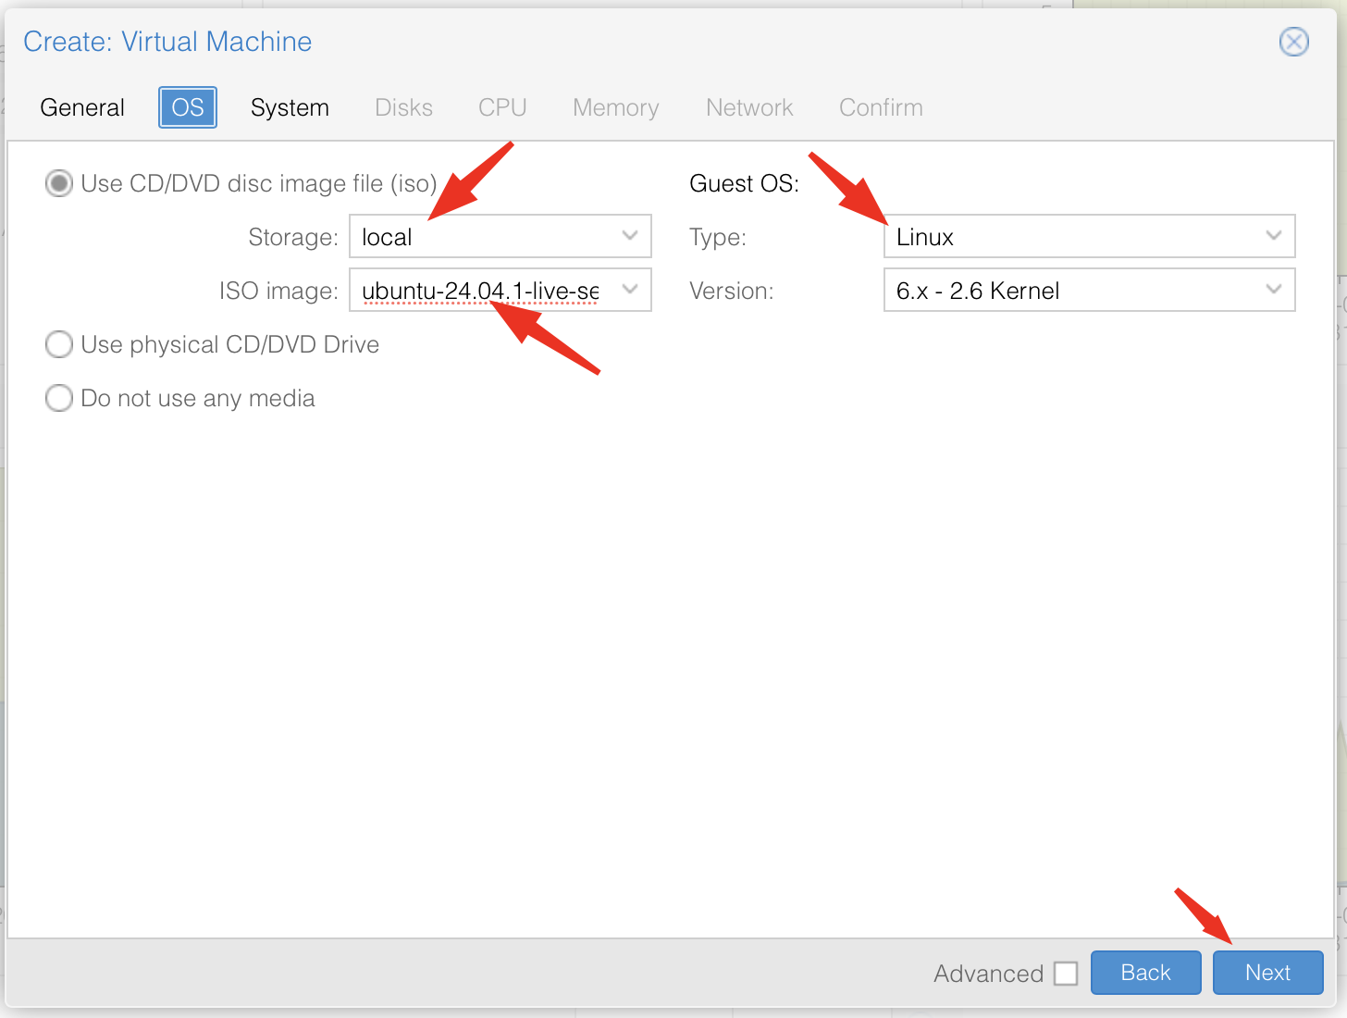
Task: Select Use CD/DVD disc image file radio
Action: click(59, 183)
